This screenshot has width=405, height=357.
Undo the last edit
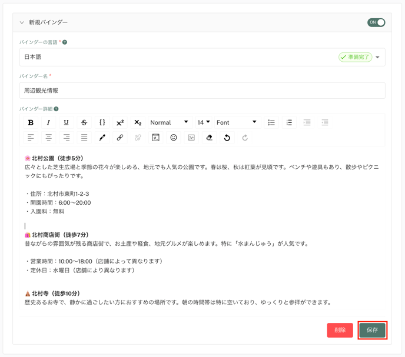[x=227, y=138]
